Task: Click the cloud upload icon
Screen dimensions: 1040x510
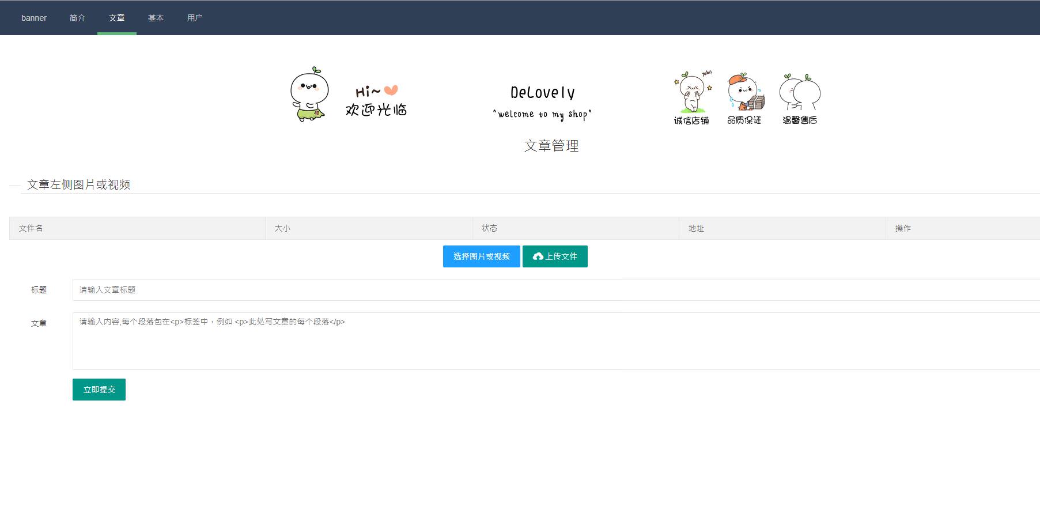Action: point(538,256)
